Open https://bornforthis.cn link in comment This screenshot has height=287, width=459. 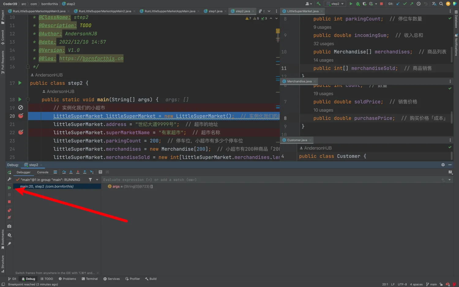pyautogui.click(x=91, y=58)
